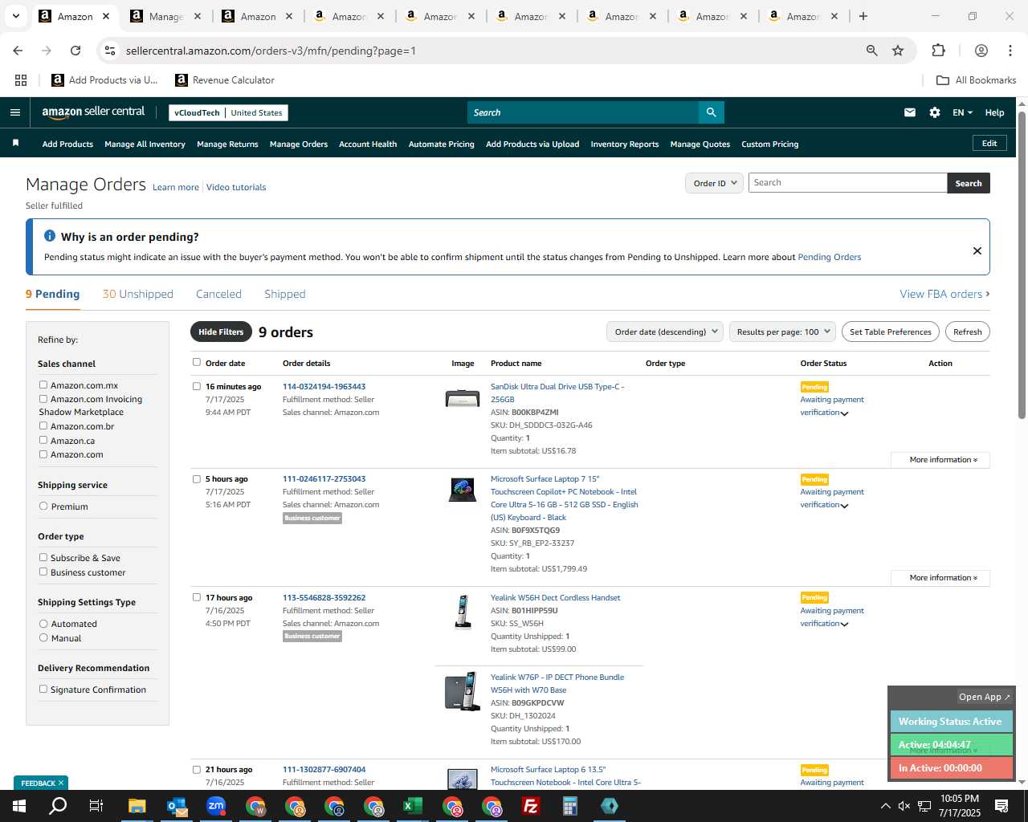Open a new browser tab
The height and width of the screenshot is (822, 1028).
click(863, 16)
